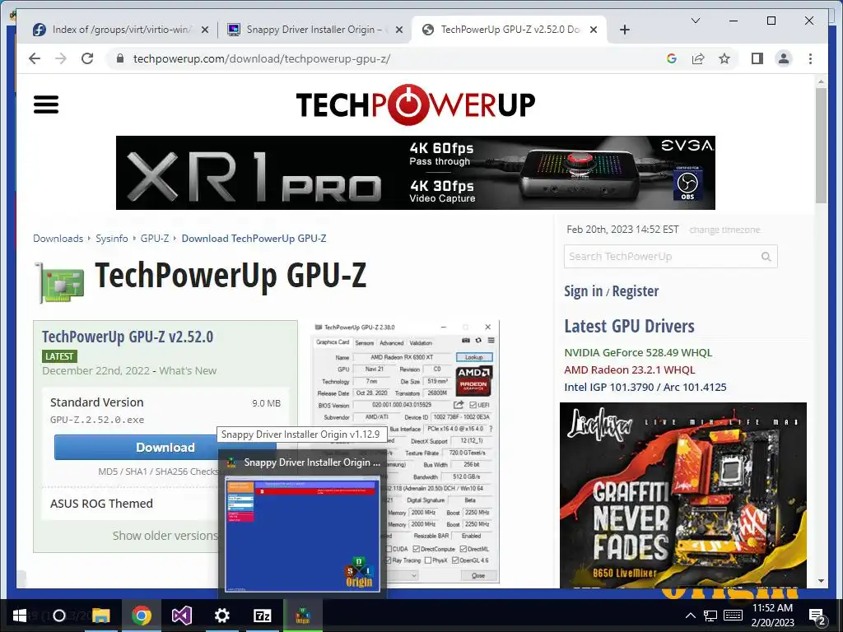Open Download TechPowerUp GPU-Z breadcrumb
The image size is (843, 632).
(254, 238)
